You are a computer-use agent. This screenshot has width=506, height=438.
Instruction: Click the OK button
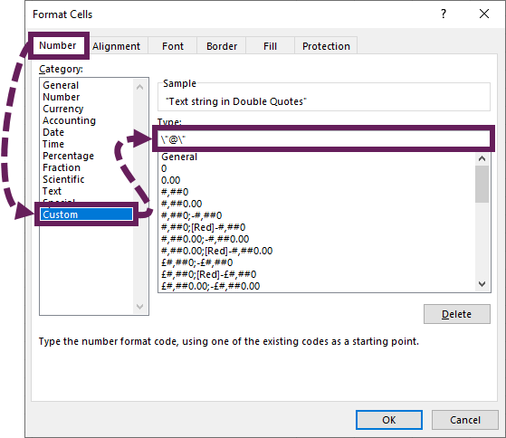pos(389,420)
